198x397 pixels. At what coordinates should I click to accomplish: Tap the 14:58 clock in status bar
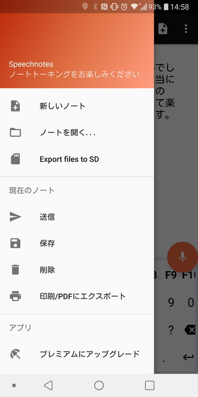[x=180, y=7]
